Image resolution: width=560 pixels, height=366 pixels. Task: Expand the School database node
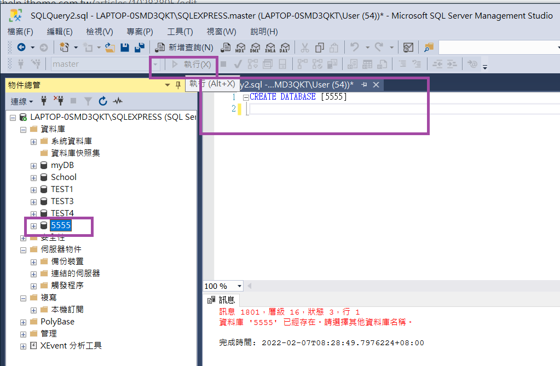click(x=33, y=178)
